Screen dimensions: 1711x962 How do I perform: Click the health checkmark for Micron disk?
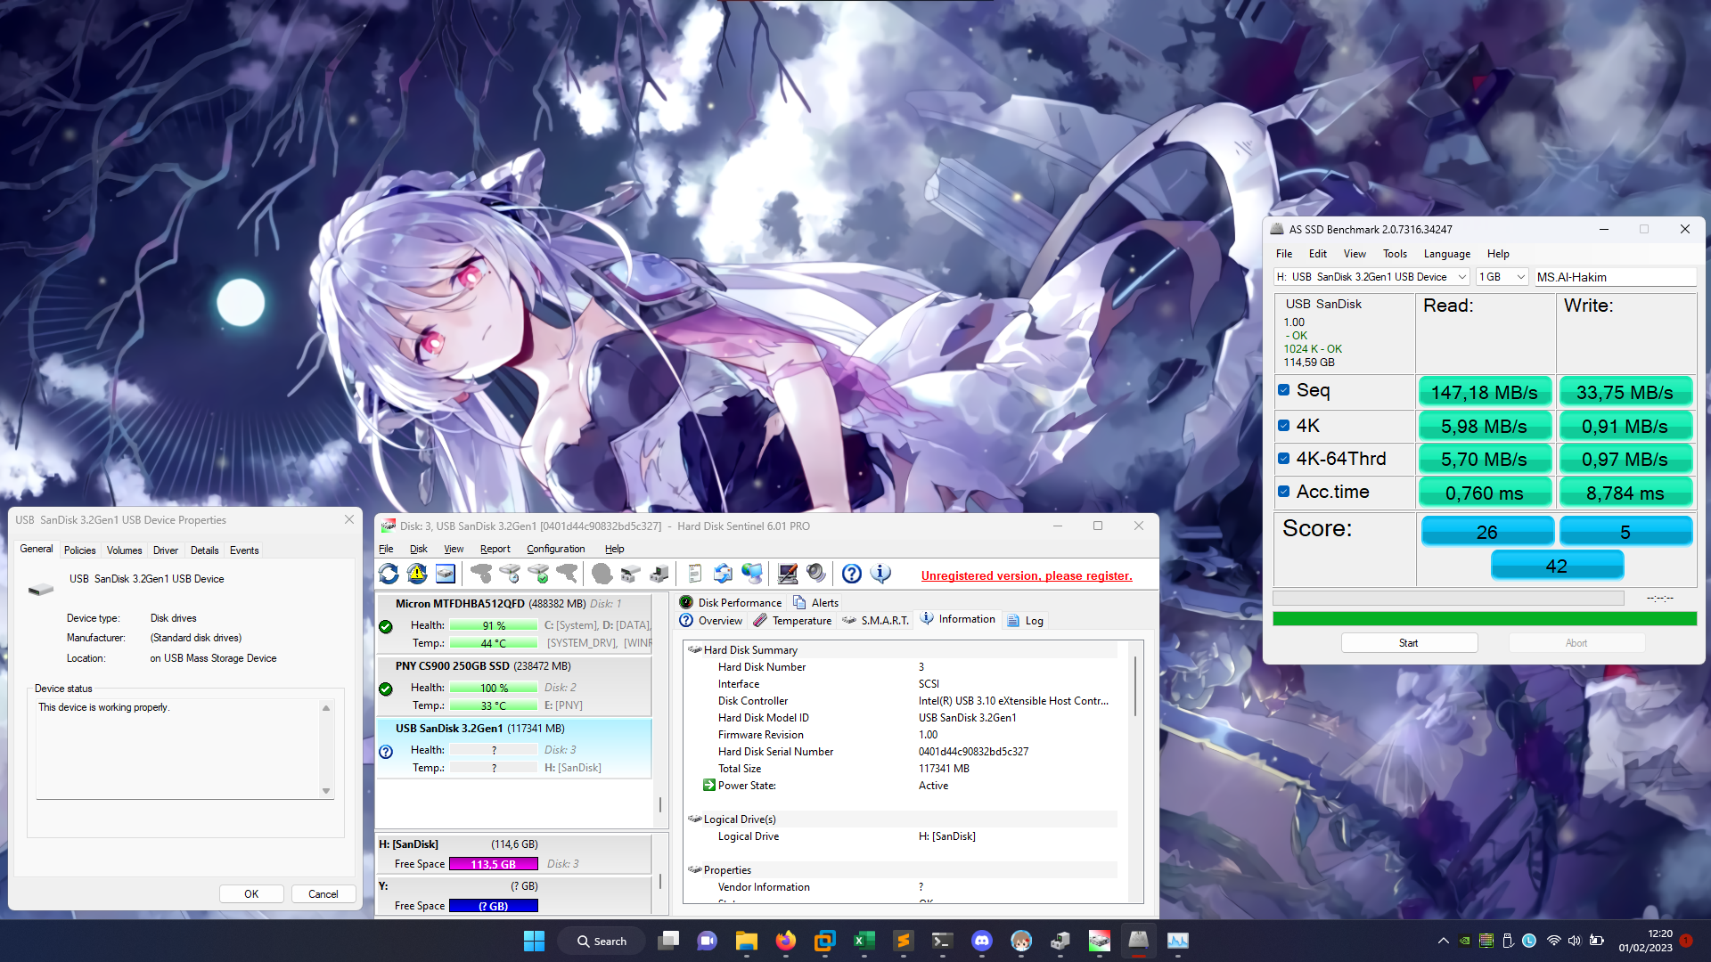point(386,626)
